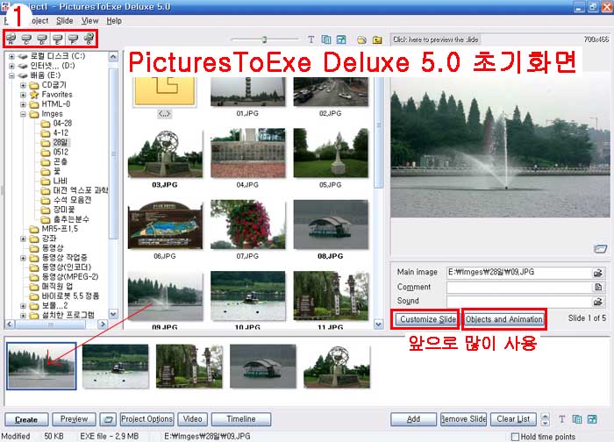Select the 28일 folder in tree
This screenshot has width=614, height=442.
point(61,142)
